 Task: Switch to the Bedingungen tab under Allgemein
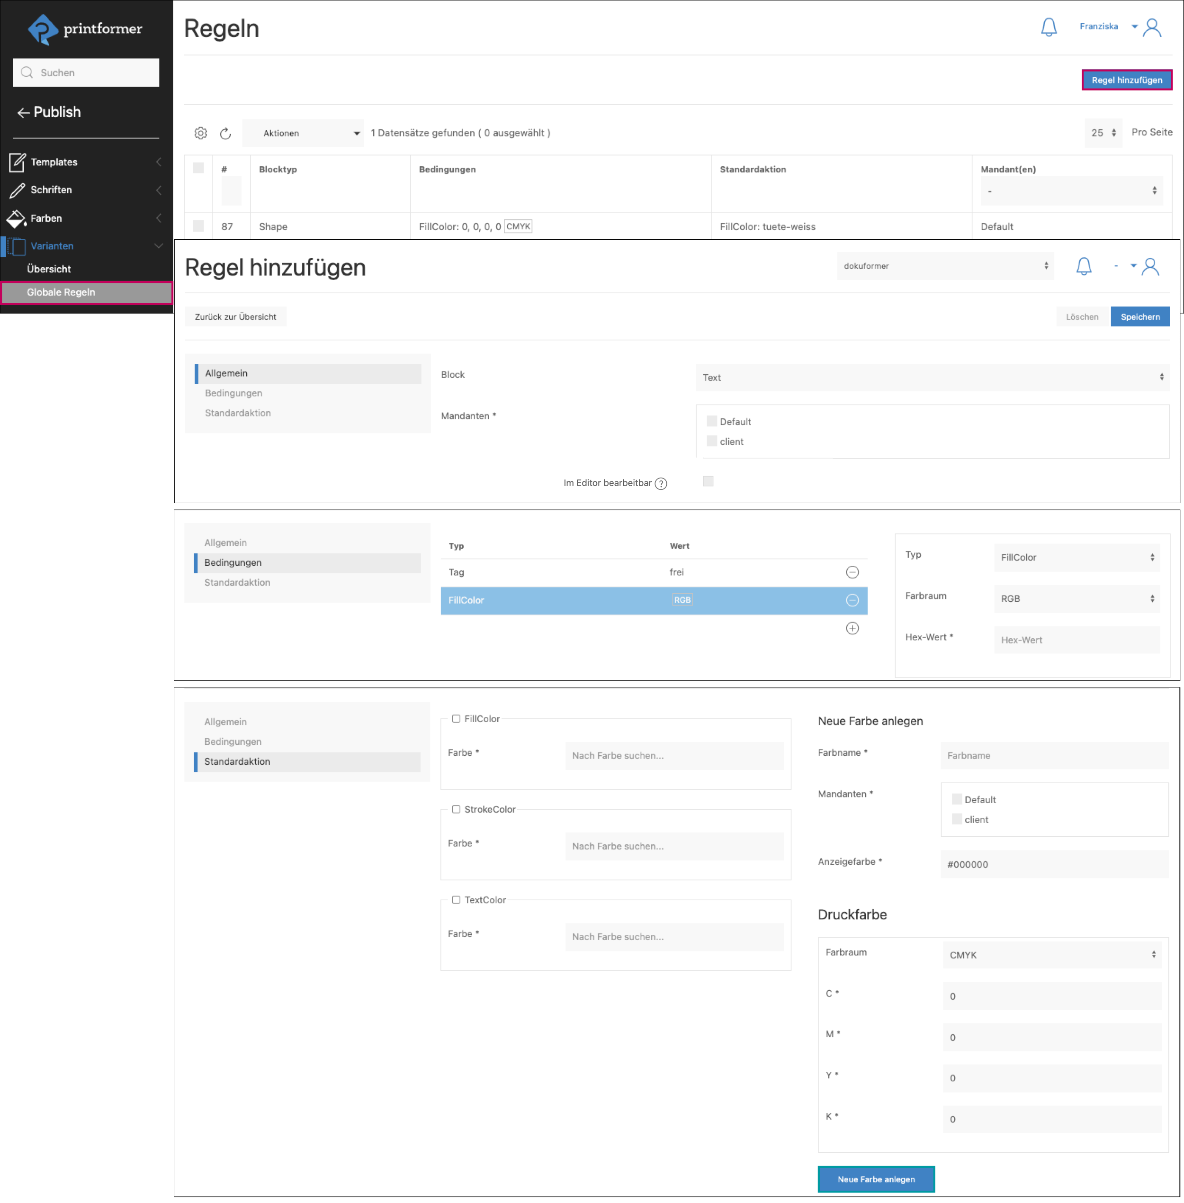point(234,393)
